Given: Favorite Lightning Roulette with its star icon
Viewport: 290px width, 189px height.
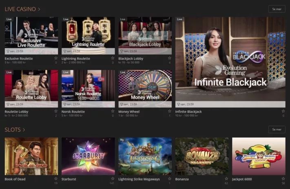Looking at the screenshot, I should click(113, 58).
